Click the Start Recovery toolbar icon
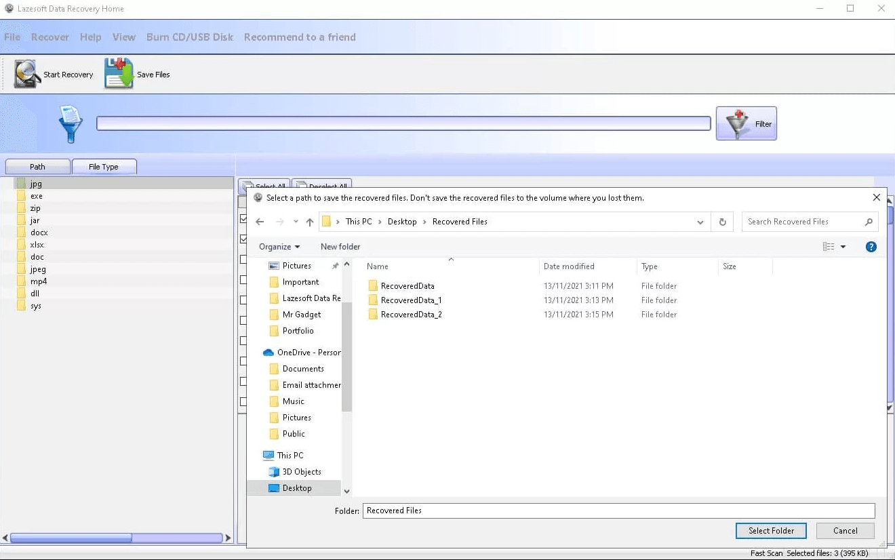The height and width of the screenshot is (560, 895). click(x=28, y=75)
